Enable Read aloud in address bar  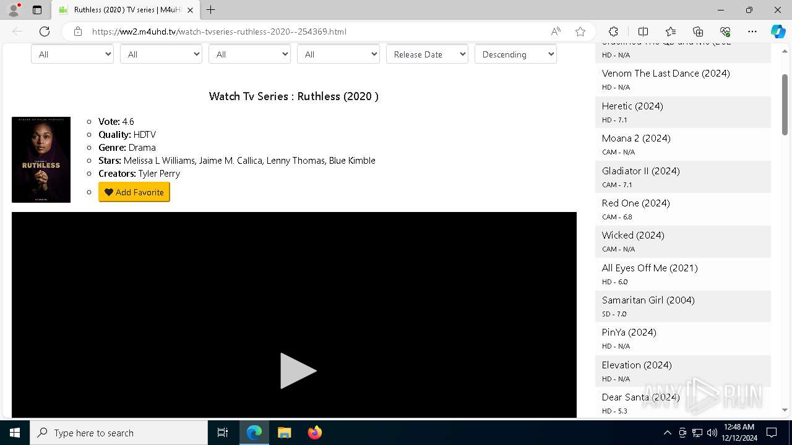556,32
